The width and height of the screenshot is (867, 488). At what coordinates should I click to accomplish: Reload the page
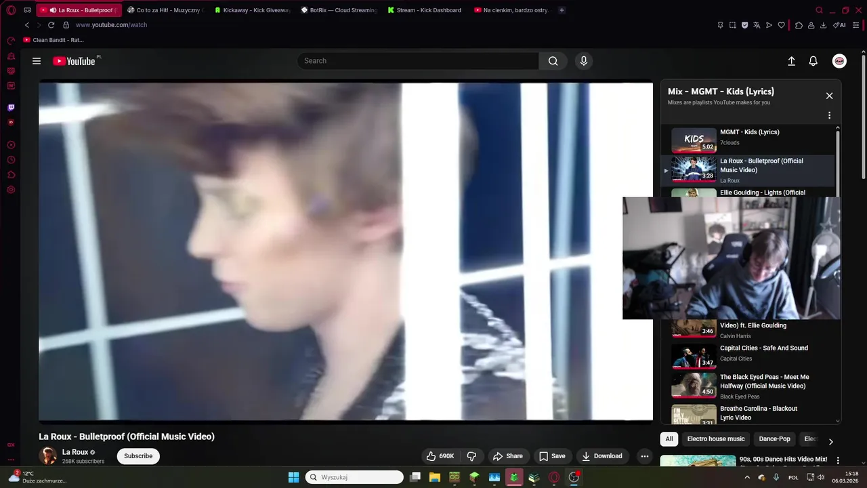(x=51, y=25)
